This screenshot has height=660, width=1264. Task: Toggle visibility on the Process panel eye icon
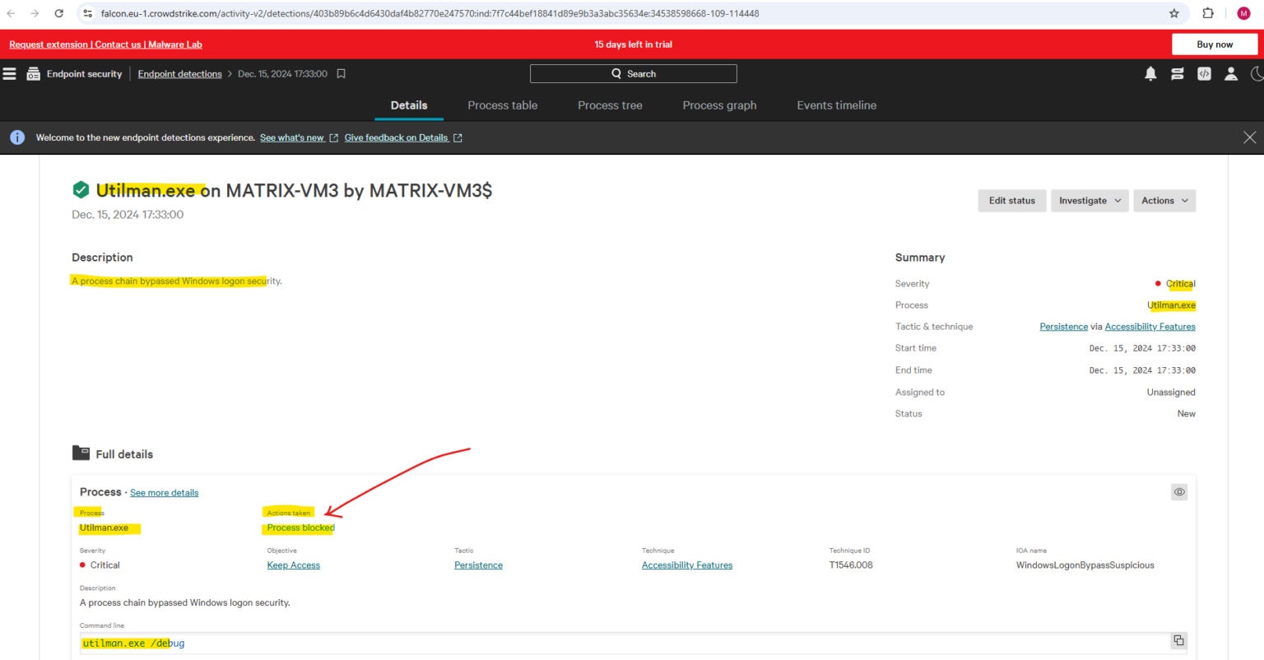tap(1178, 491)
